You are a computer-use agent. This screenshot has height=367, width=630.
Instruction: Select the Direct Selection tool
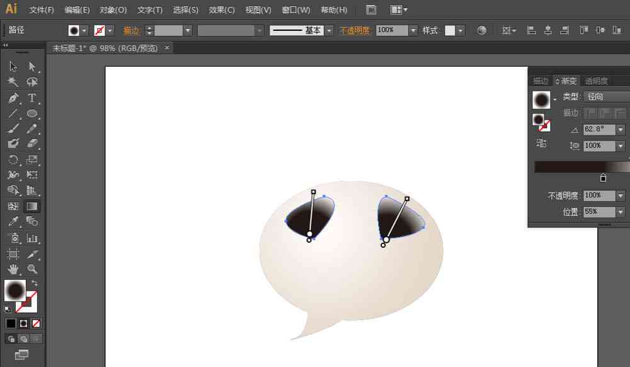[31, 66]
